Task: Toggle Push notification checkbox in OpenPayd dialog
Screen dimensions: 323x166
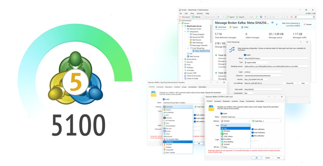Action: [195, 115]
